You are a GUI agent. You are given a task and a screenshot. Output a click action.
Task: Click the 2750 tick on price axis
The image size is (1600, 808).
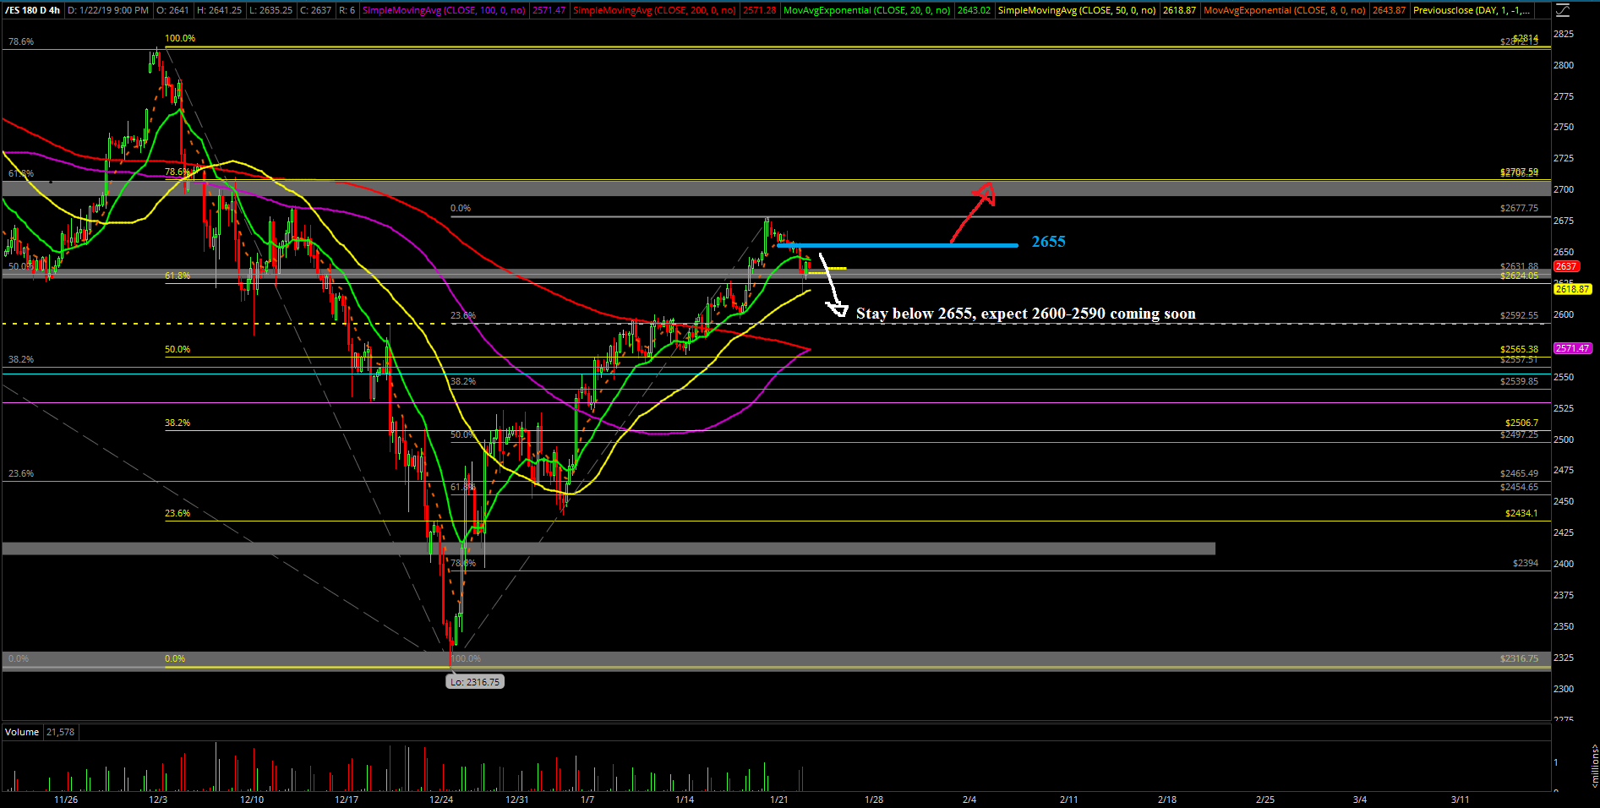1564,127
